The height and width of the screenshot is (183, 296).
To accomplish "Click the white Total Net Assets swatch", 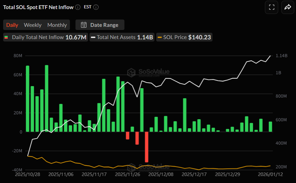I will [x=93, y=37].
